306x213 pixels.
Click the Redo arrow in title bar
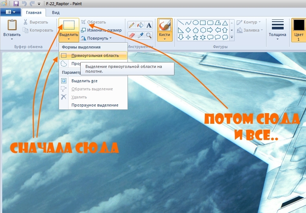(x=32, y=4)
